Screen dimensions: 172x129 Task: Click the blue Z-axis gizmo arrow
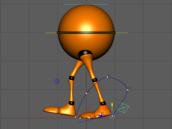[x=100, y=116]
